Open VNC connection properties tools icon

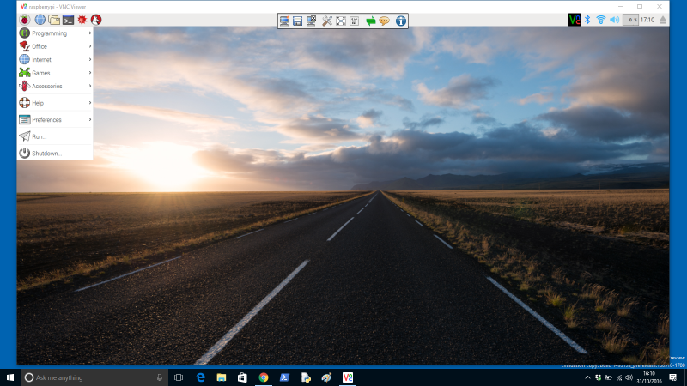pos(326,21)
